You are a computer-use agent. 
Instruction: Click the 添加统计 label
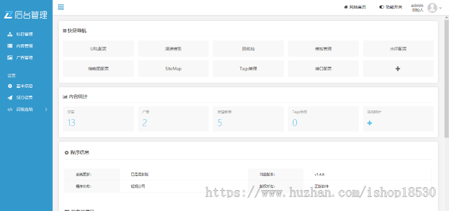tap(374, 112)
